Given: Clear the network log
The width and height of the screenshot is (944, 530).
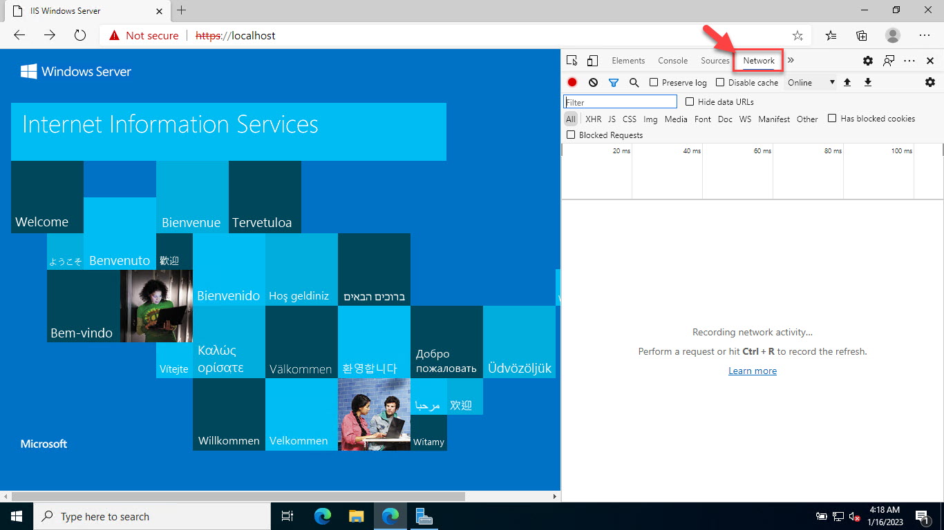Looking at the screenshot, I should click(x=593, y=82).
